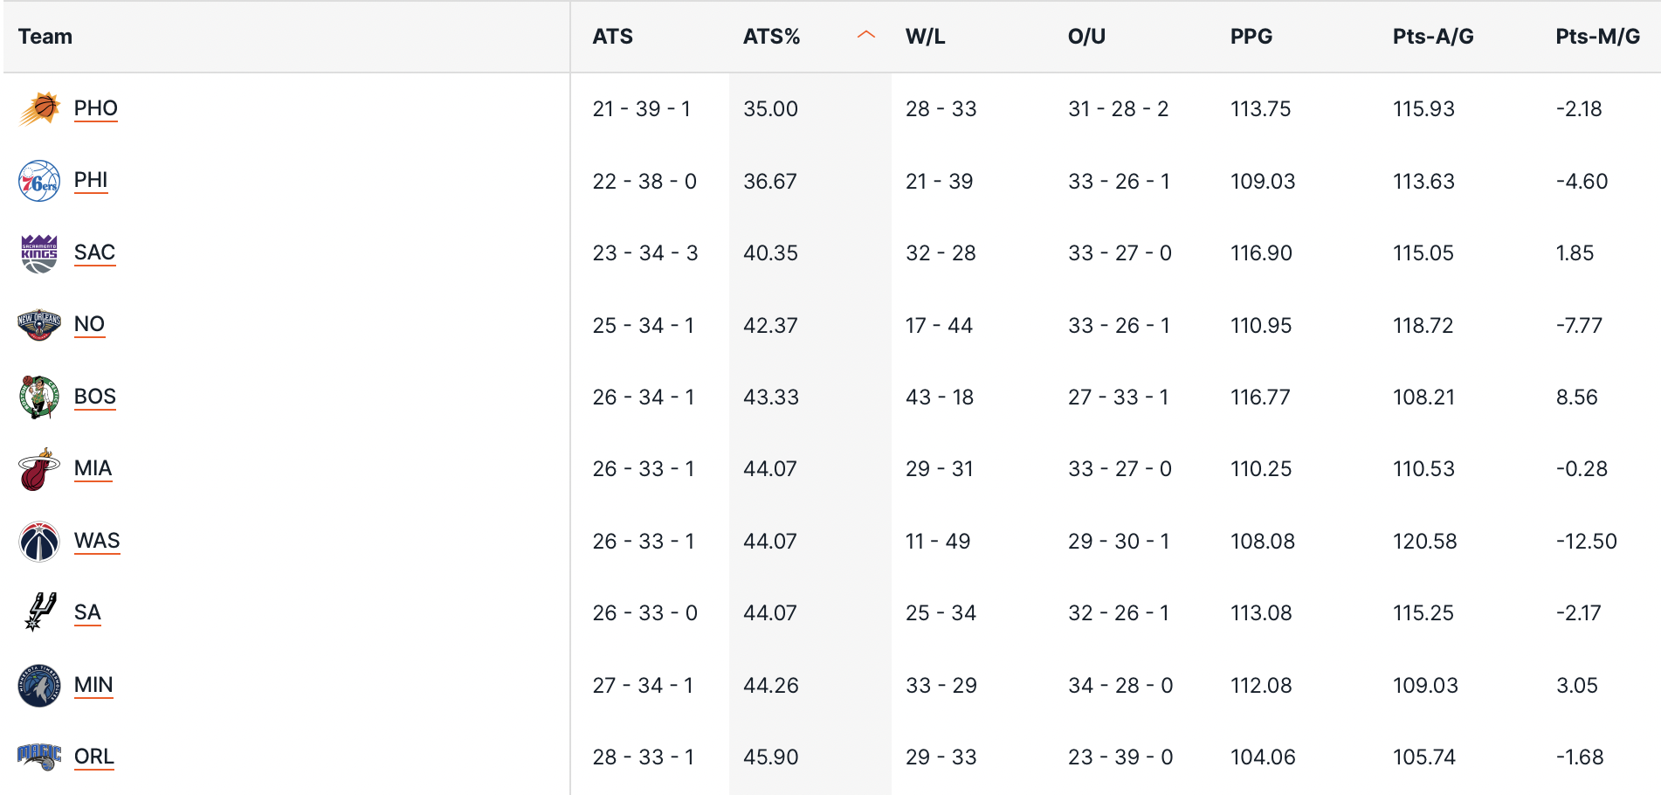Click the Orlando Magic logo
1661x795 pixels.
point(39,757)
